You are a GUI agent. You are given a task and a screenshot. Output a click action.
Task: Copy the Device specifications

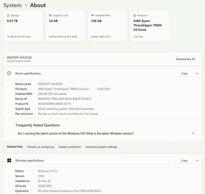click(184, 74)
